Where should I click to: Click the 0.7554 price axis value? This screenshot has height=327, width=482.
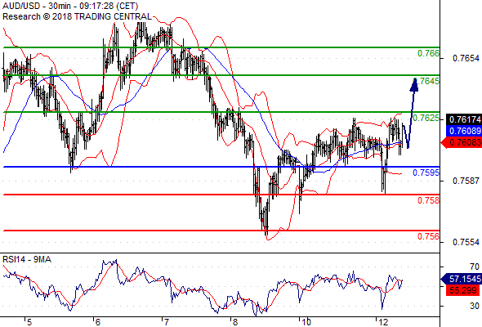(466, 242)
